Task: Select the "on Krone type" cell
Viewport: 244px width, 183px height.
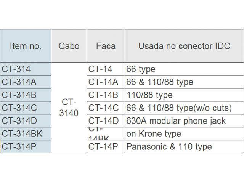Action: click(x=184, y=134)
